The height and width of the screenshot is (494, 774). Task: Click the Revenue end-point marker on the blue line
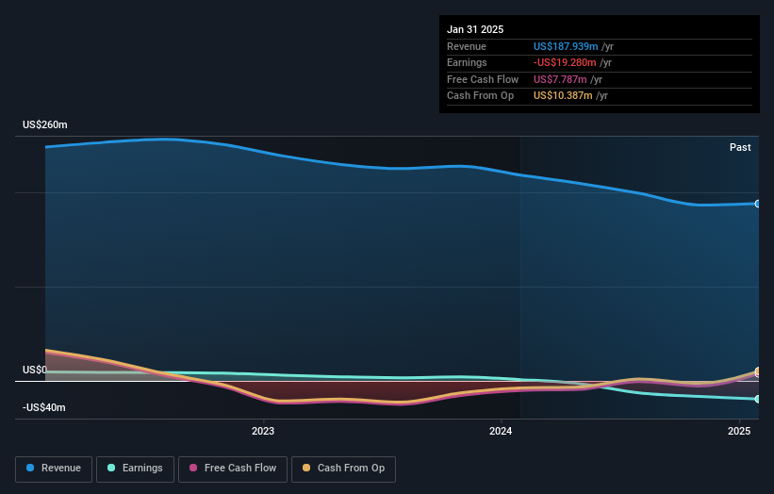coord(758,204)
